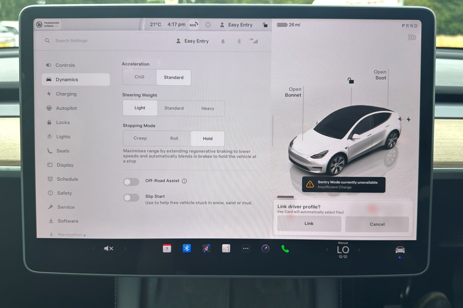Toggle the Off-Road Assist switch
The width and height of the screenshot is (463, 308).
(131, 182)
